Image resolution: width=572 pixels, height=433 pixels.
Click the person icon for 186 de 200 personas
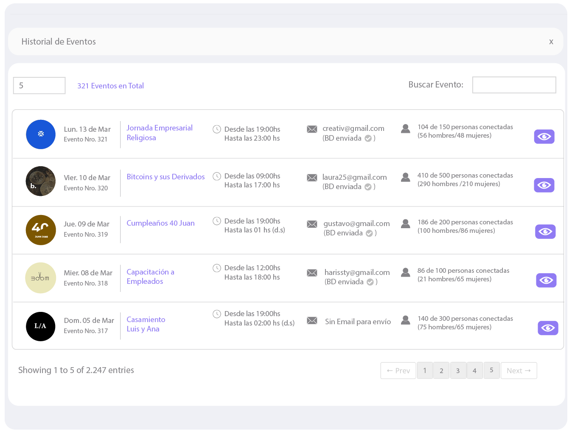[x=406, y=224]
